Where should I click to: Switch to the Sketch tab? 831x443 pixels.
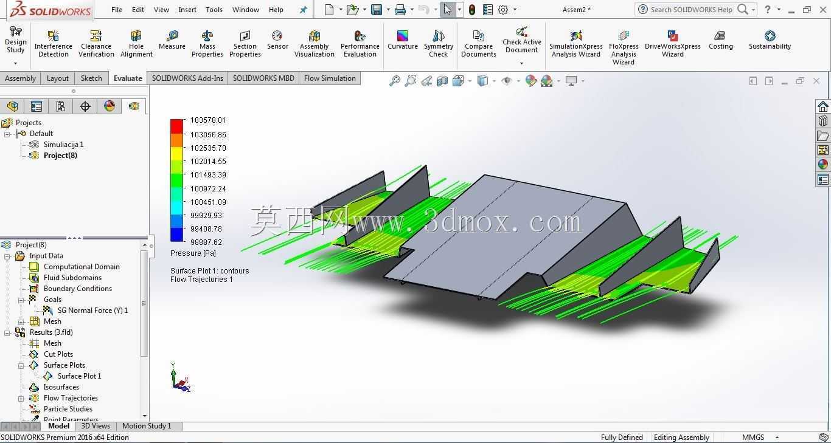coord(91,78)
